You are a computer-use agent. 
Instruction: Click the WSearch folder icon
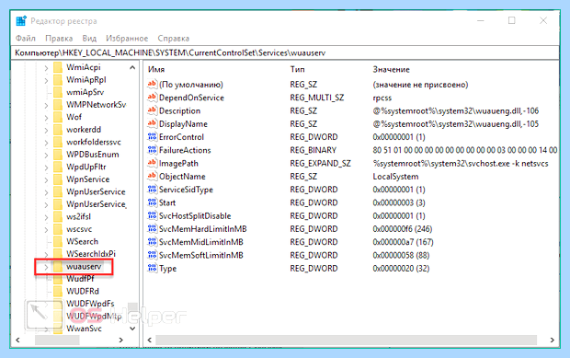click(58, 241)
